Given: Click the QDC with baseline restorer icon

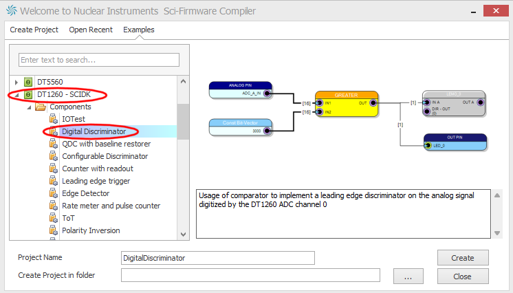Looking at the screenshot, I should pyautogui.click(x=54, y=144).
